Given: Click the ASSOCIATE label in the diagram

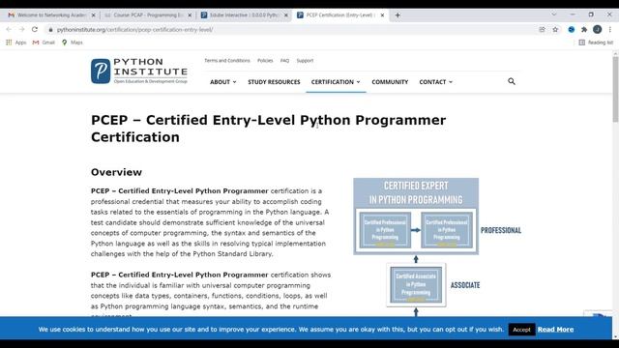Looking at the screenshot, I should pos(465,285).
